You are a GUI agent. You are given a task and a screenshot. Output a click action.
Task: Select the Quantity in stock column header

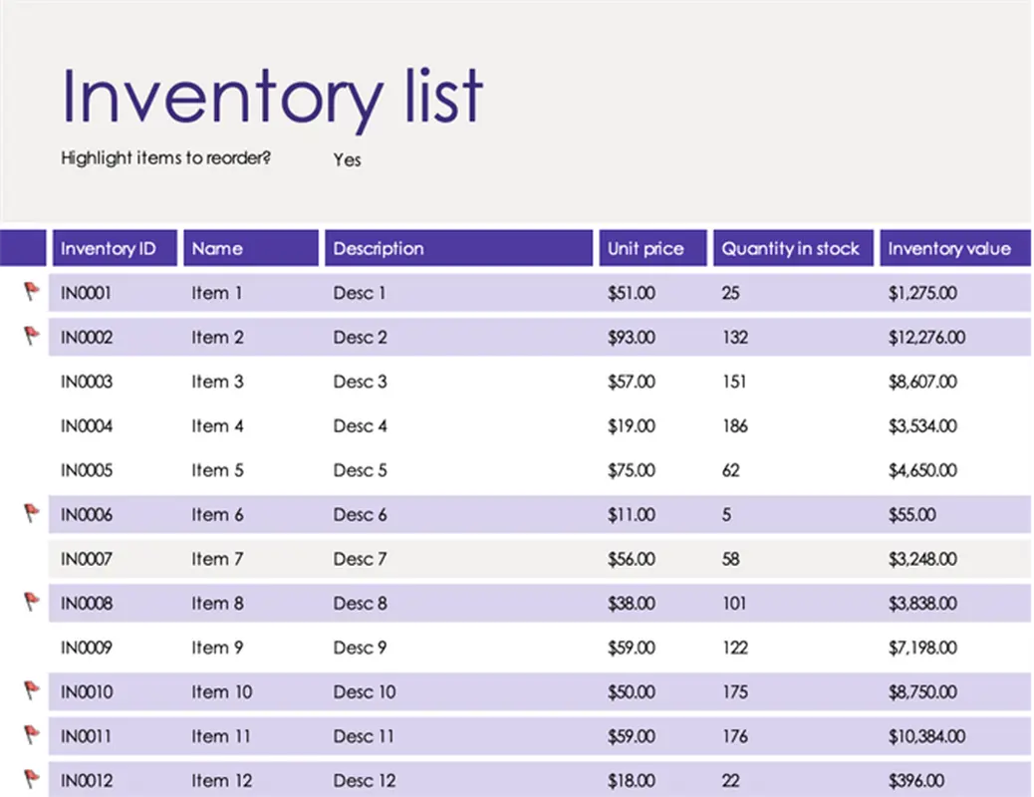click(x=793, y=248)
